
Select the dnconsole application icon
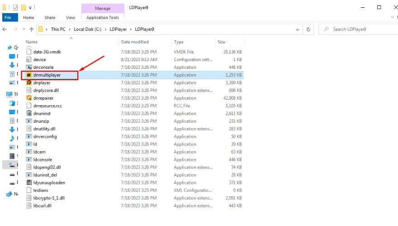pyautogui.click(x=29, y=67)
